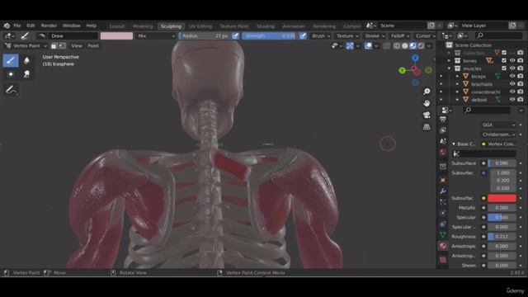Click the brush preview thumbnail icon
528x297 pixels.
tap(41, 35)
